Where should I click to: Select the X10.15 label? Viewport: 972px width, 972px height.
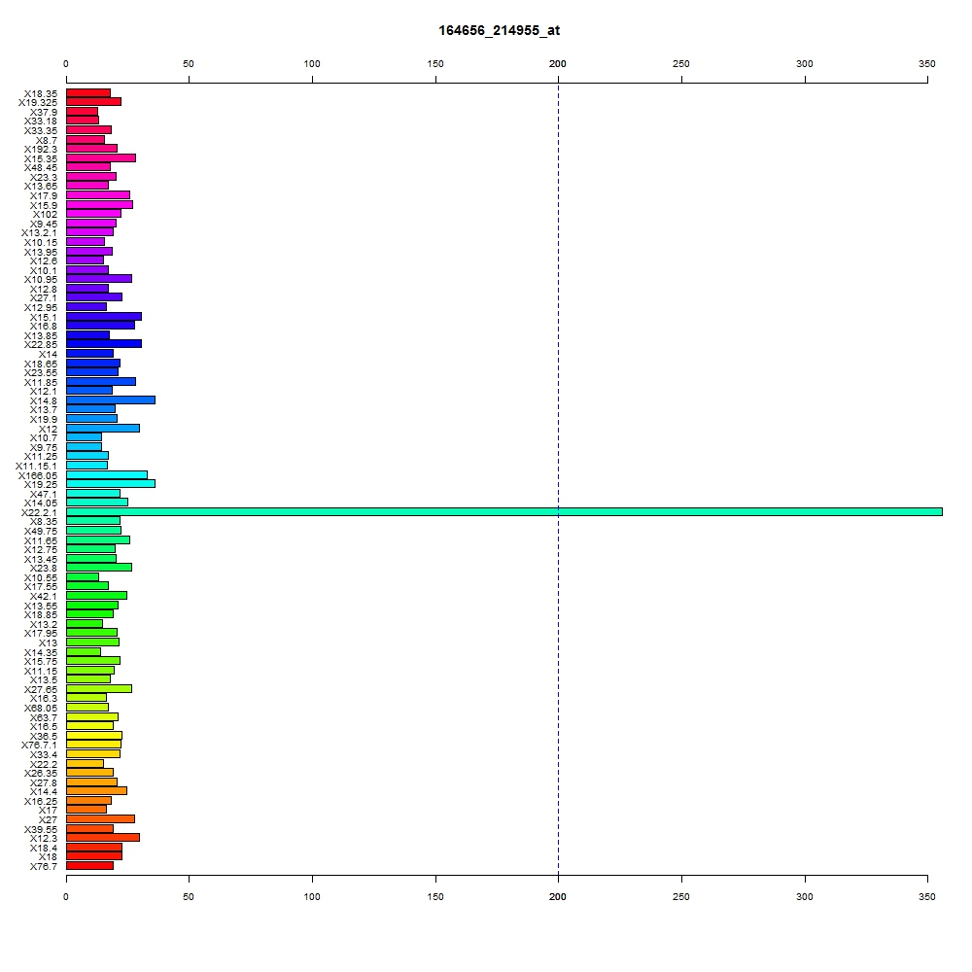pos(41,242)
